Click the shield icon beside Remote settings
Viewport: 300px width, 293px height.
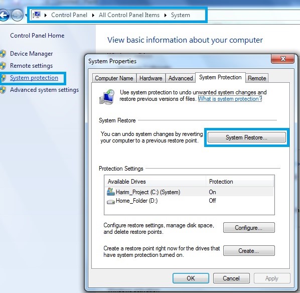3,66
